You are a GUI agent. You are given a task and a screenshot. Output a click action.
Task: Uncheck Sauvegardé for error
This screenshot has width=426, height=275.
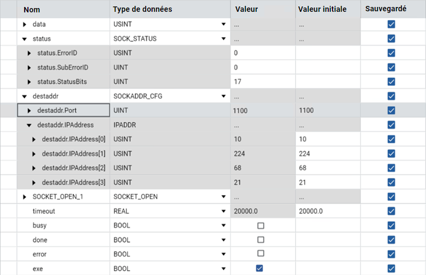[391, 255]
